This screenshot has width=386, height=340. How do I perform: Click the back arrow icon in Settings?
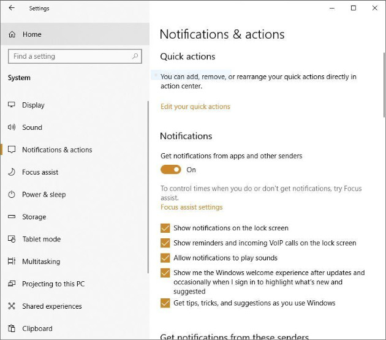click(x=12, y=9)
